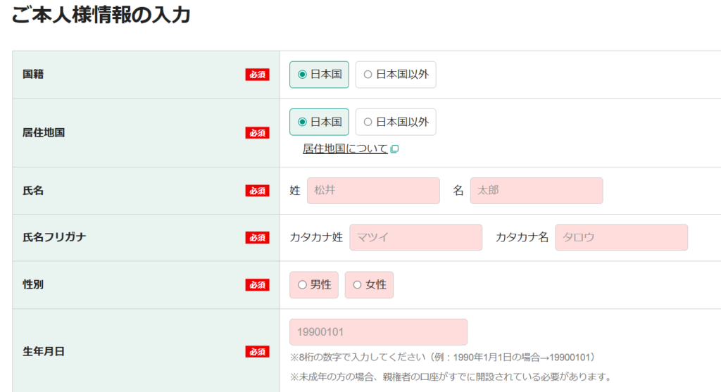Click the 必須 badge in 居住地国 row

pyautogui.click(x=257, y=132)
